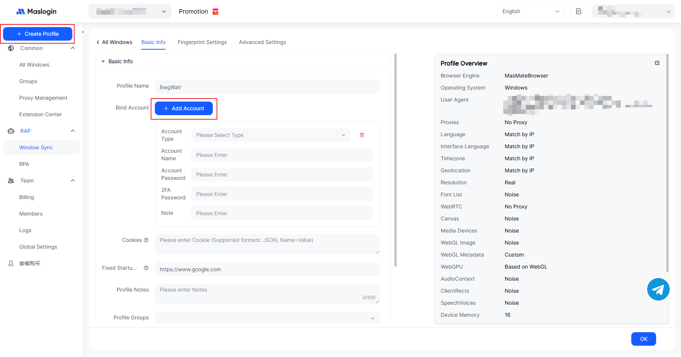Image resolution: width=681 pixels, height=357 pixels.
Task: Click the Fixed Startup help icon
Action: point(146,268)
